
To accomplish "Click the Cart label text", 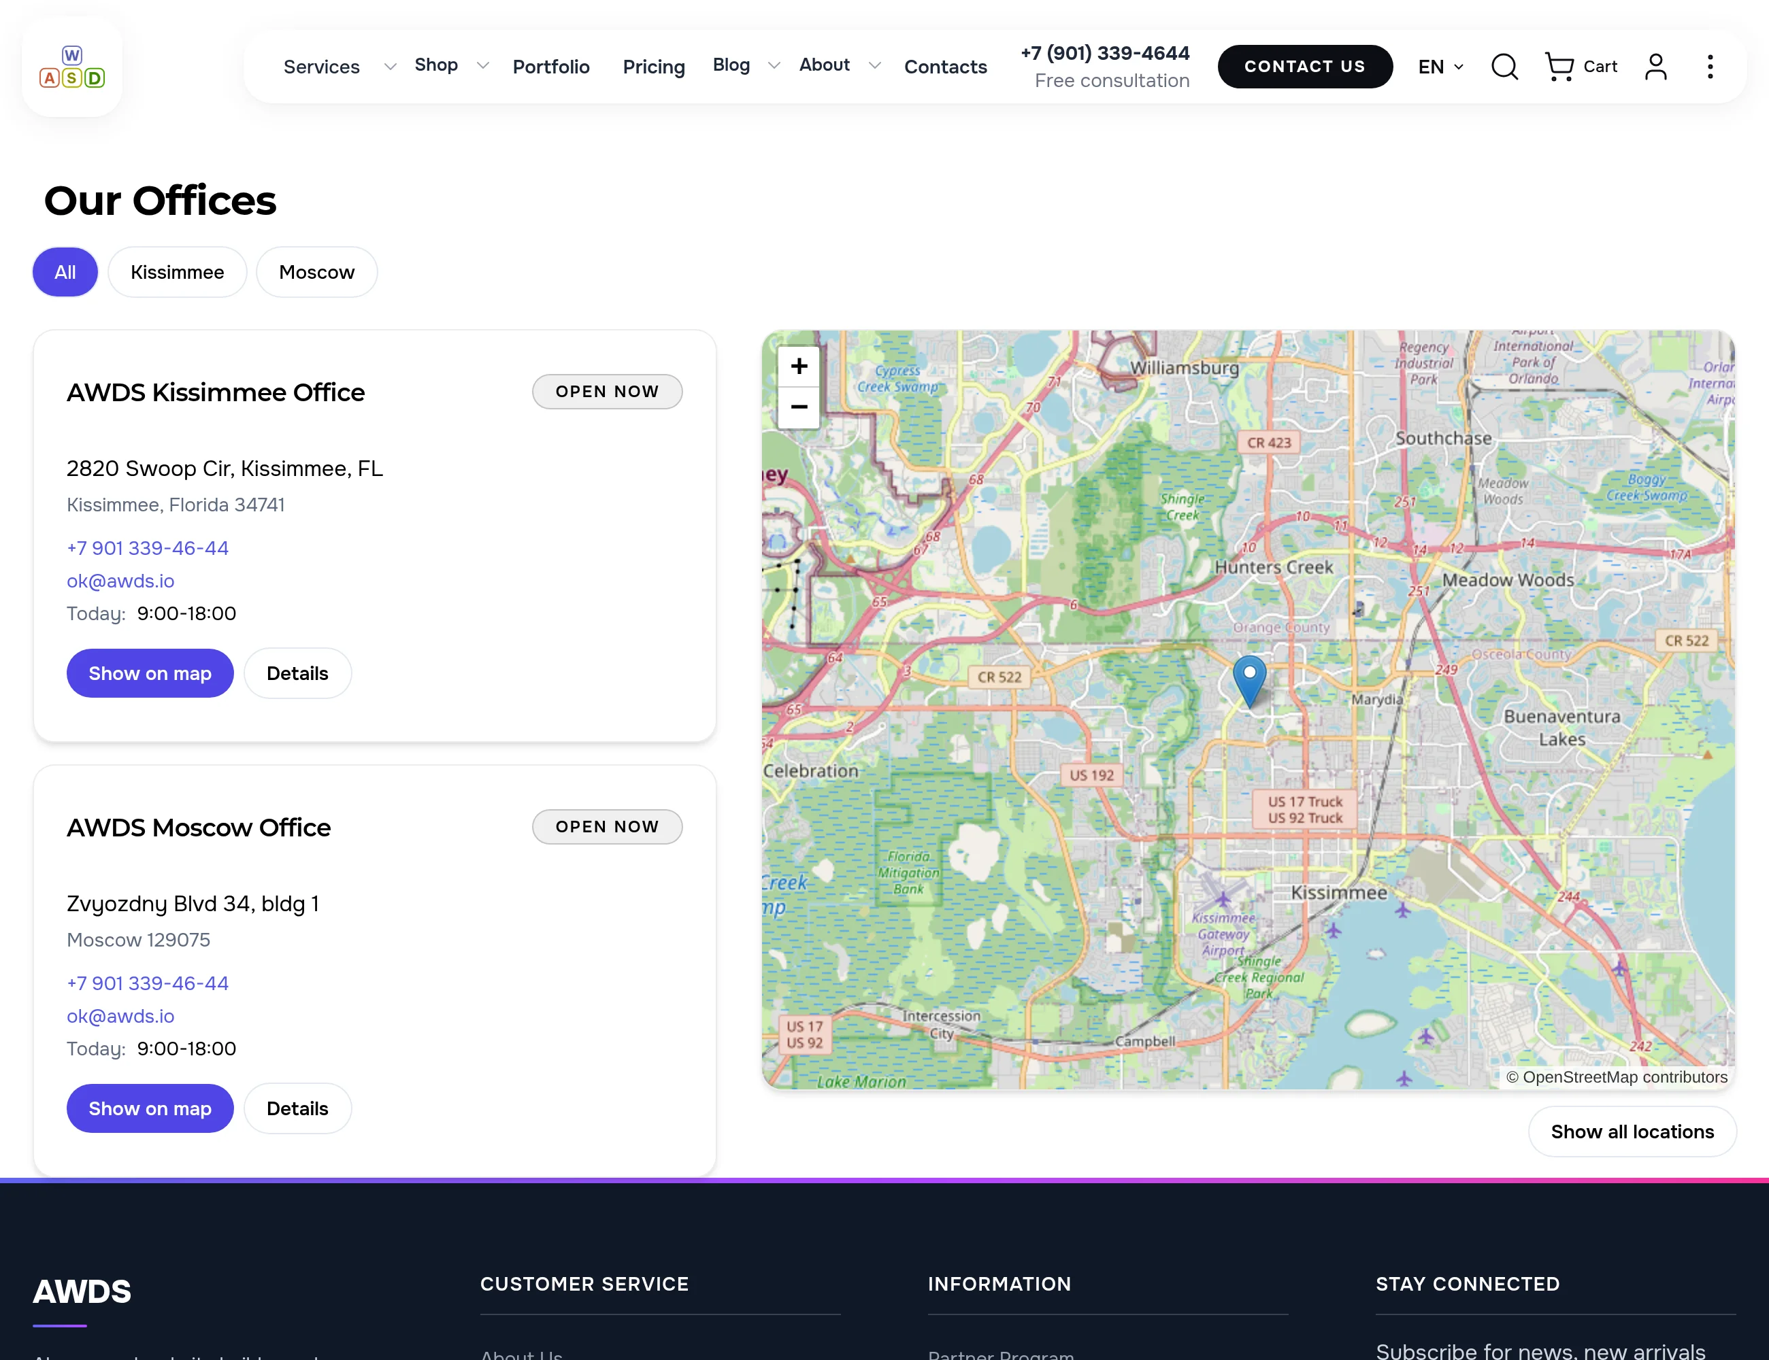I will tap(1600, 67).
